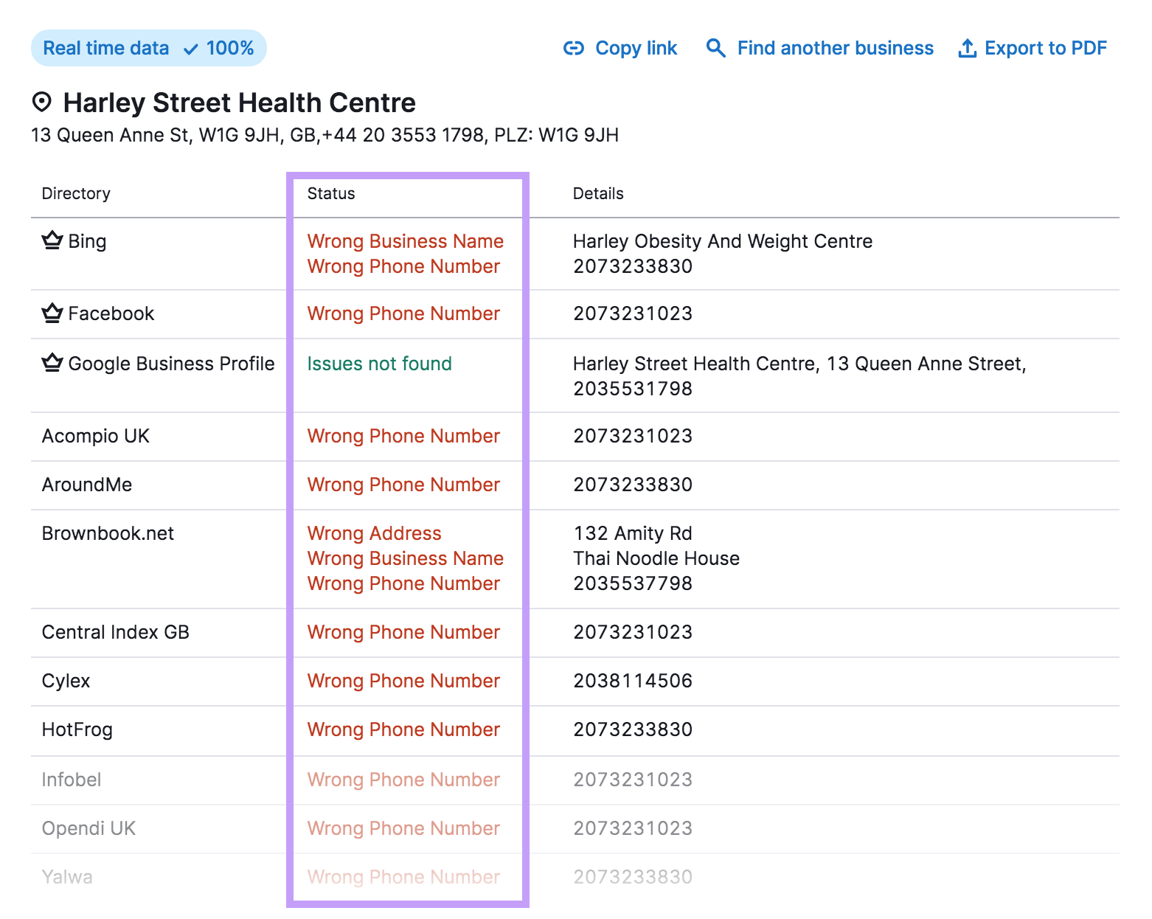The height and width of the screenshot is (919, 1152).
Task: Click Opendi UK's phone number 2073231023
Action: [x=633, y=828]
